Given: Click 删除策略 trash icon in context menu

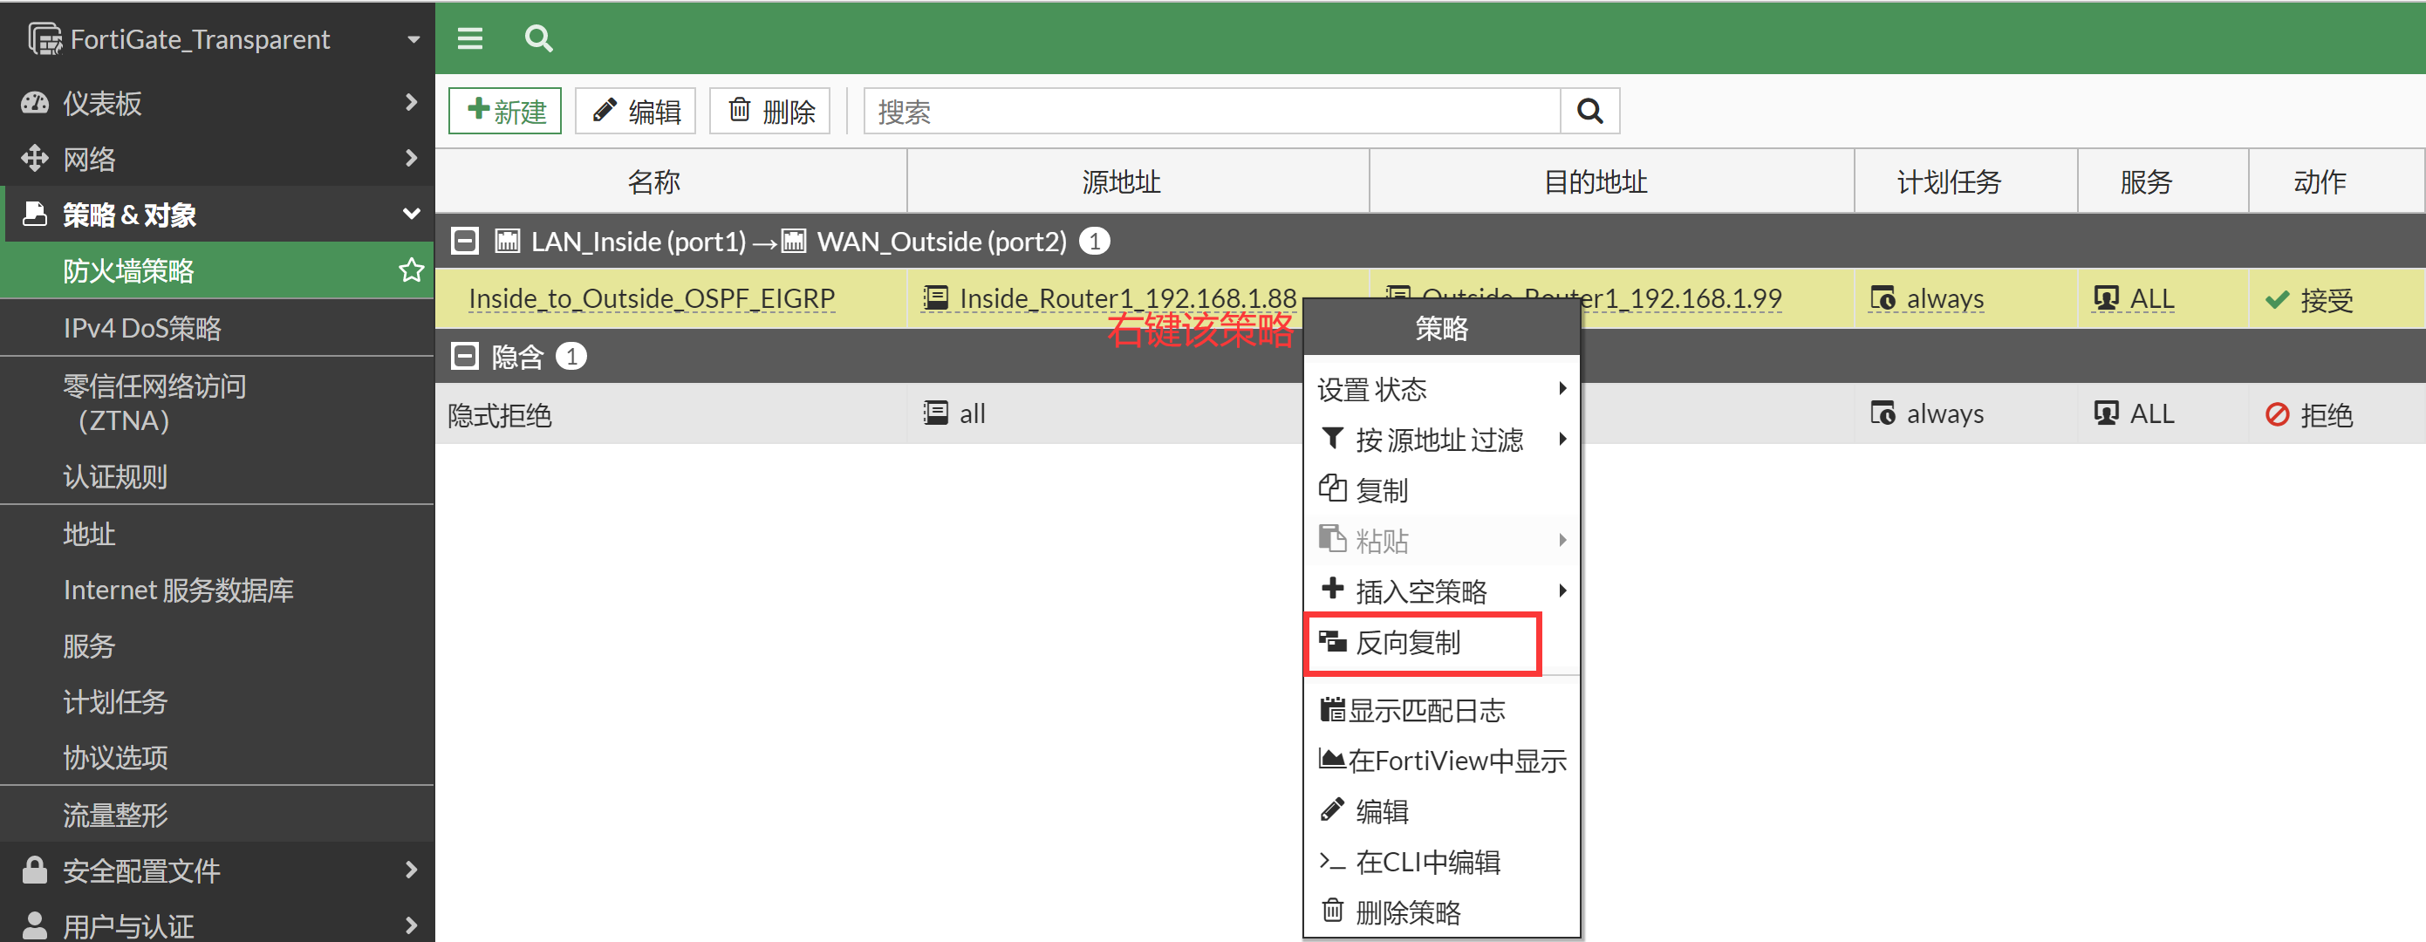Looking at the screenshot, I should point(1333,911).
